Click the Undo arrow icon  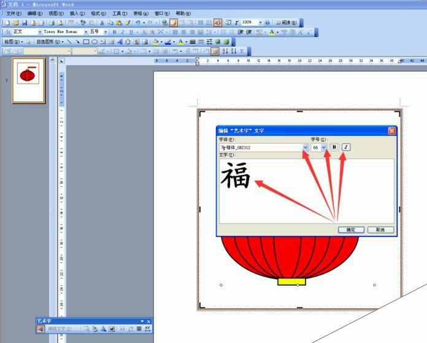[x=138, y=23]
